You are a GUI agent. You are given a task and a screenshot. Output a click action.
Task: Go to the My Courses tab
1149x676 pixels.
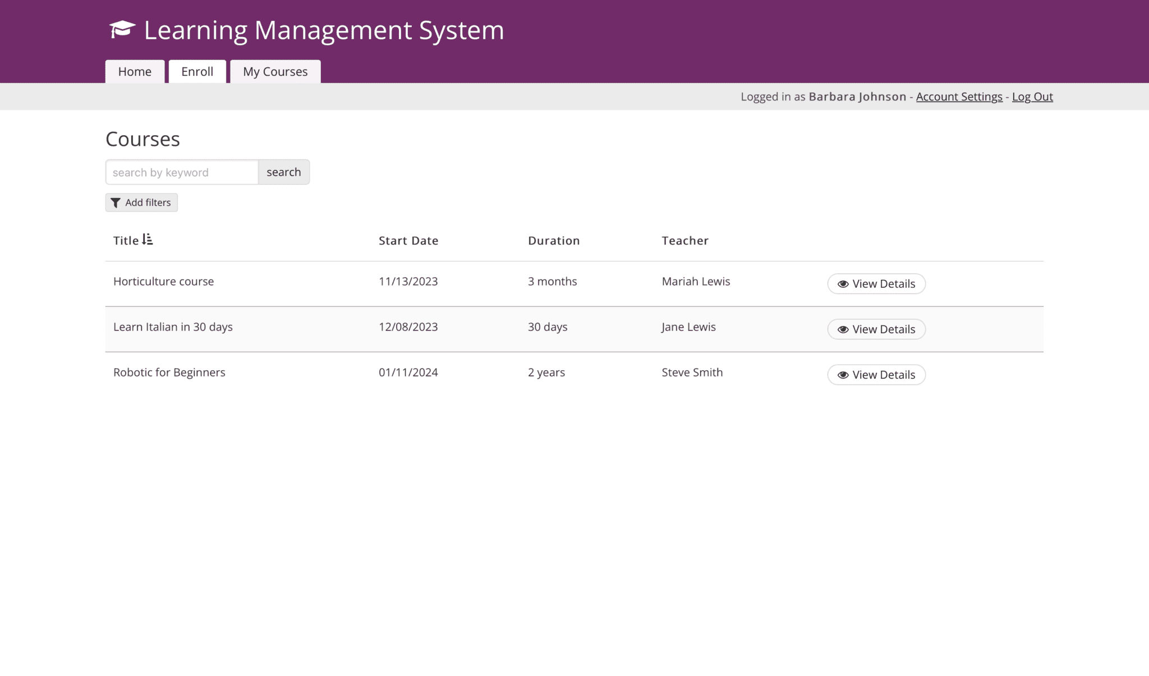point(275,72)
